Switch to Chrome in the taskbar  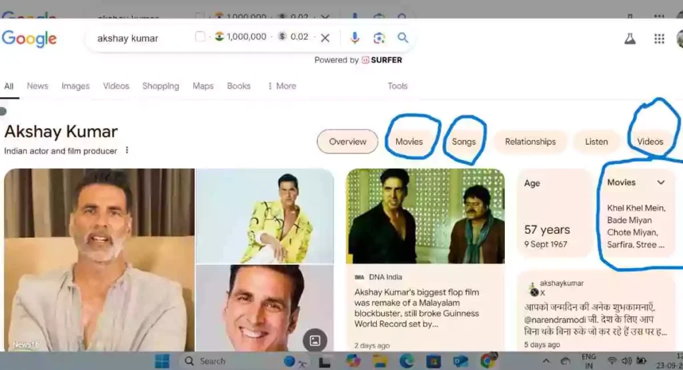[x=488, y=361]
